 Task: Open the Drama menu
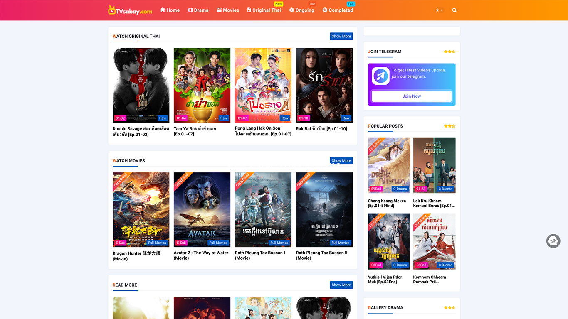[198, 10]
